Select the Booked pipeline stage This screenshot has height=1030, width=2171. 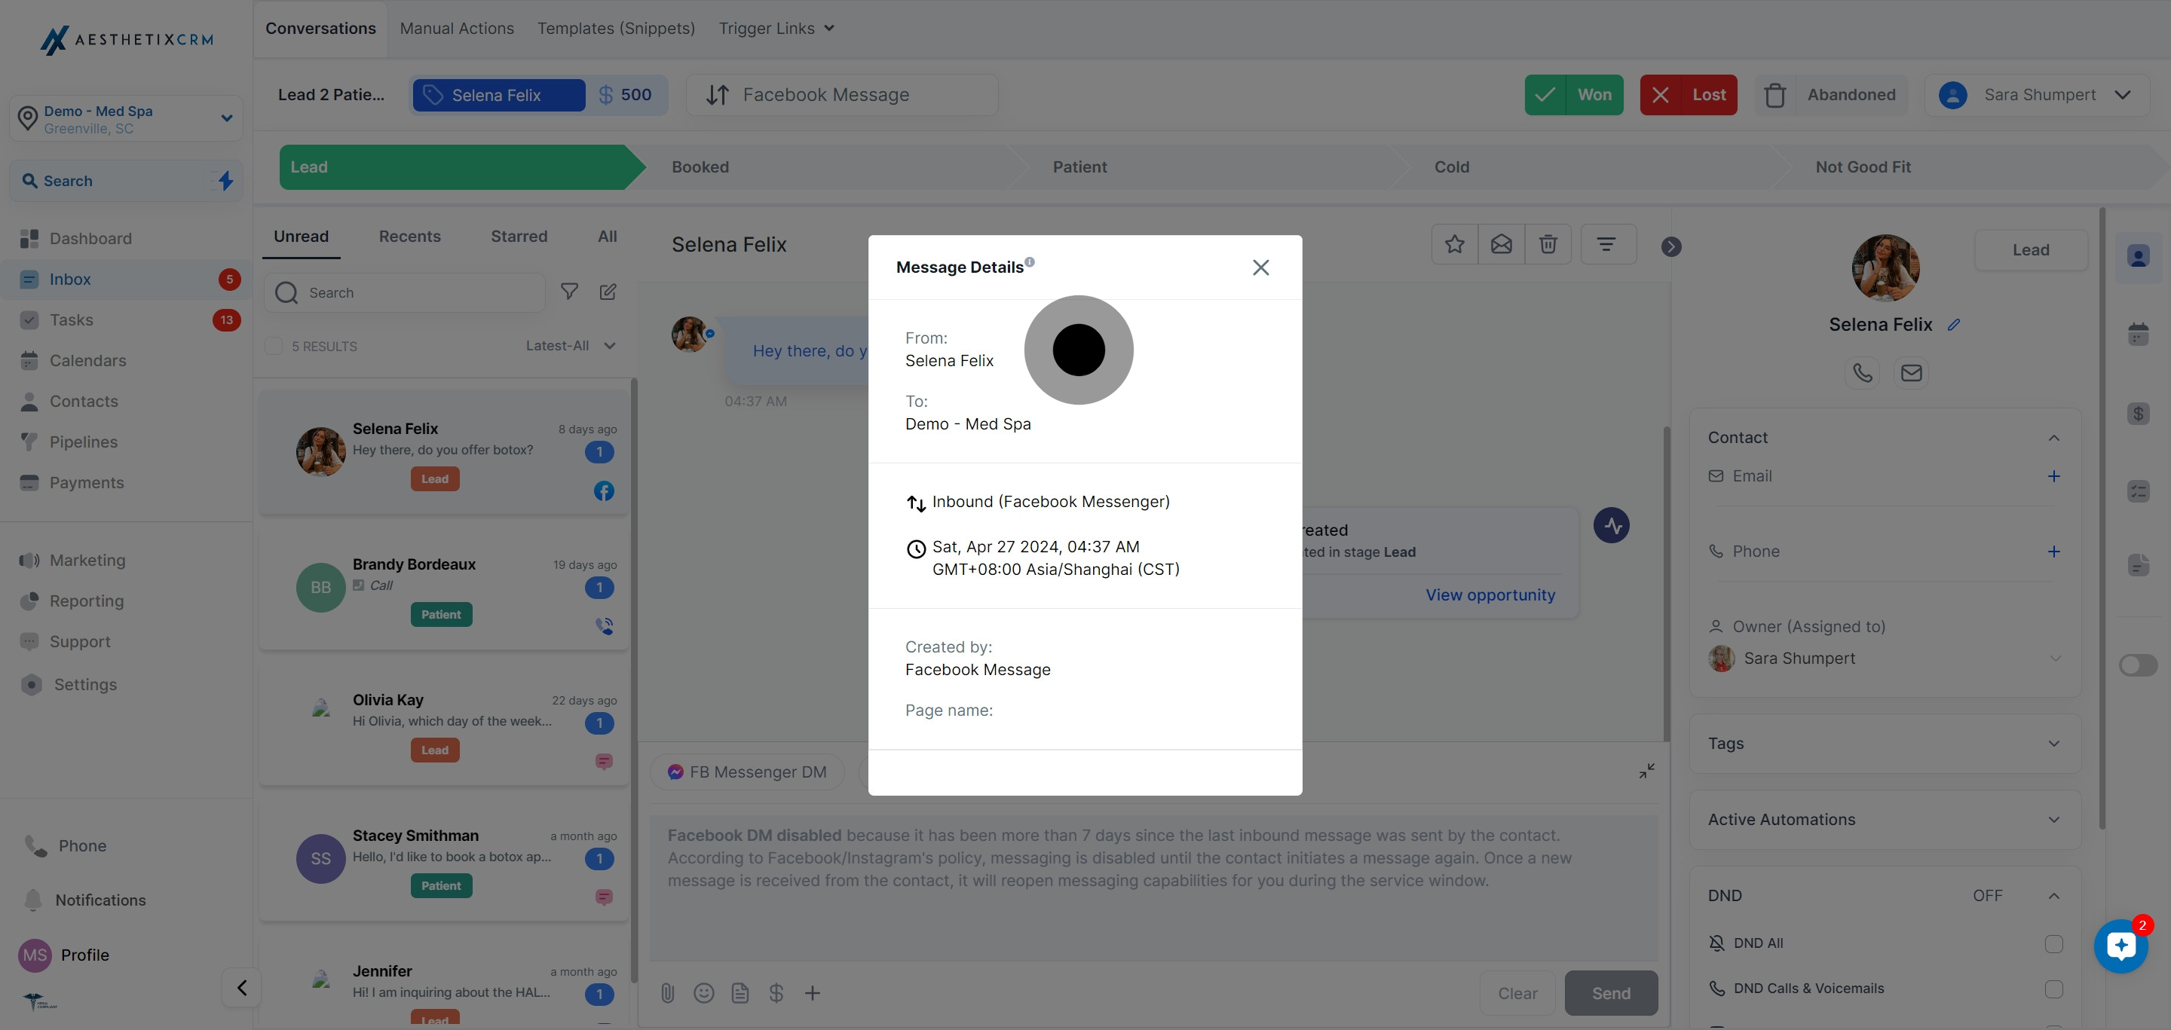click(700, 167)
